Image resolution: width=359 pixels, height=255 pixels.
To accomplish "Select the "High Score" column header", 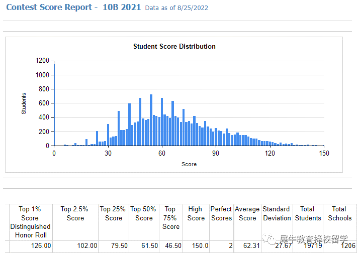I will [x=196, y=213].
